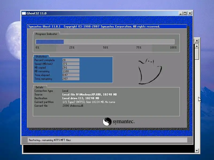The image size is (214, 160).
Task: Click the 75% progress scale label
Action: tap(139, 47)
